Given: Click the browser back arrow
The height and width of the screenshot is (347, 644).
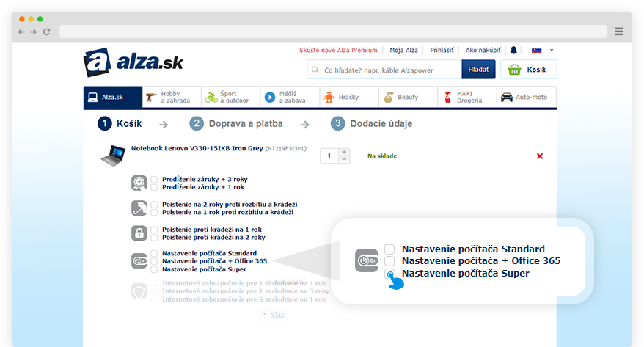Looking at the screenshot, I should point(21,32).
